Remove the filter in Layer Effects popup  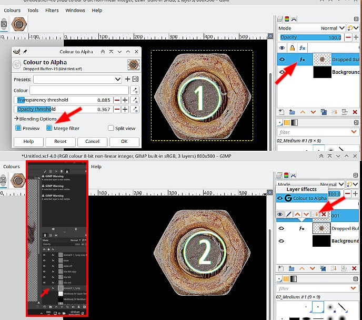tap(324, 214)
